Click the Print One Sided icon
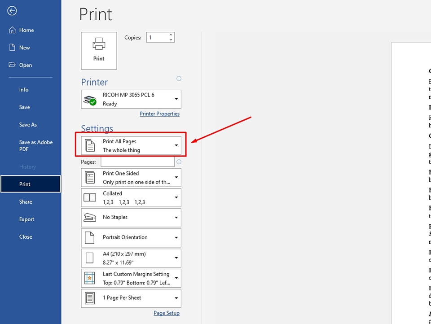The image size is (431, 324). [90, 178]
